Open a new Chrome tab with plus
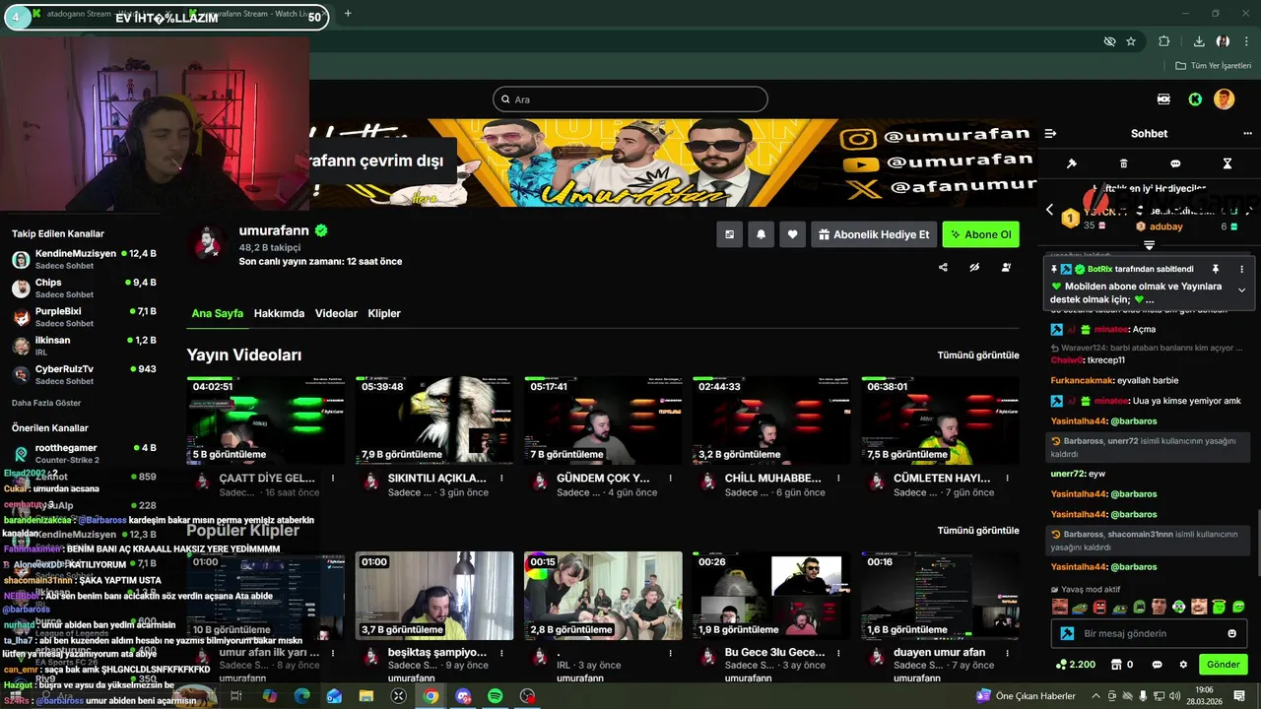The height and width of the screenshot is (709, 1261). pos(348,14)
